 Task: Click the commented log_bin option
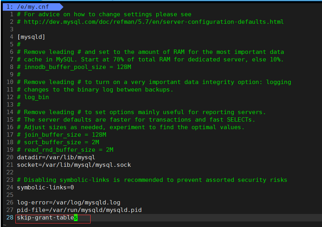[x=33, y=97]
